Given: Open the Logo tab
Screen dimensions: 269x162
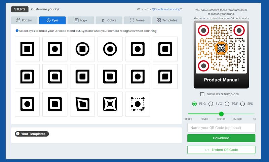Looking at the screenshot, I should pos(81,20).
